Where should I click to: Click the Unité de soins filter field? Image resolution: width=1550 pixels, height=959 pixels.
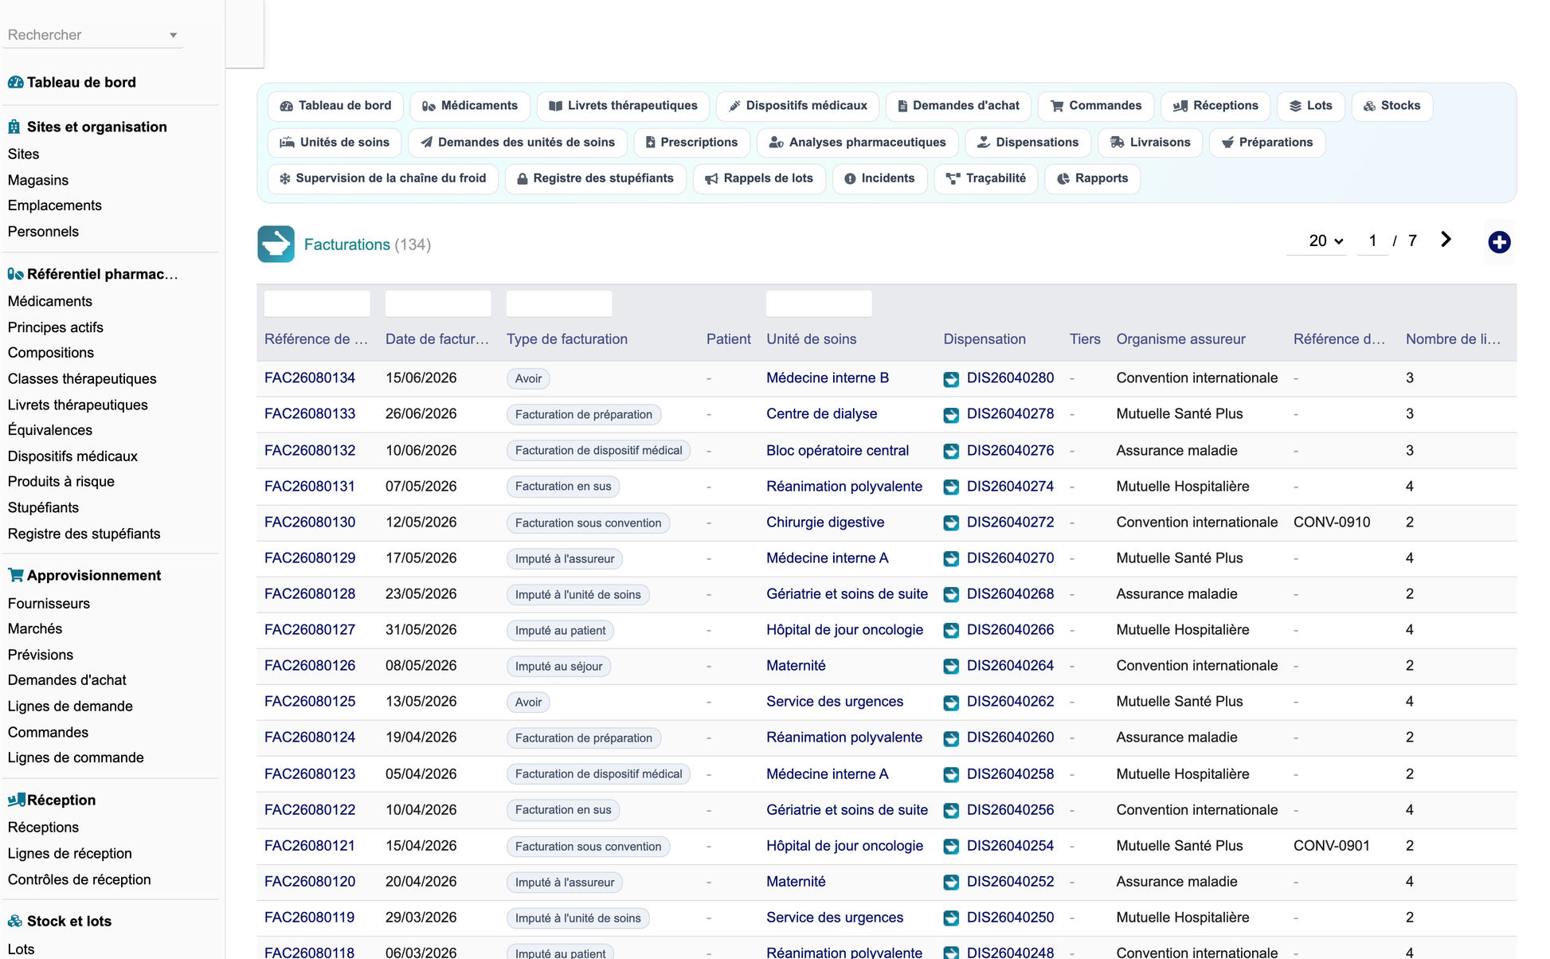pyautogui.click(x=819, y=303)
